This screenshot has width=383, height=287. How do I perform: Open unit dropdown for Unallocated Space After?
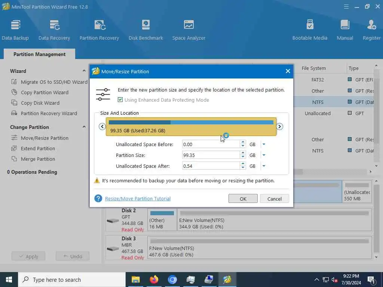[x=264, y=166]
